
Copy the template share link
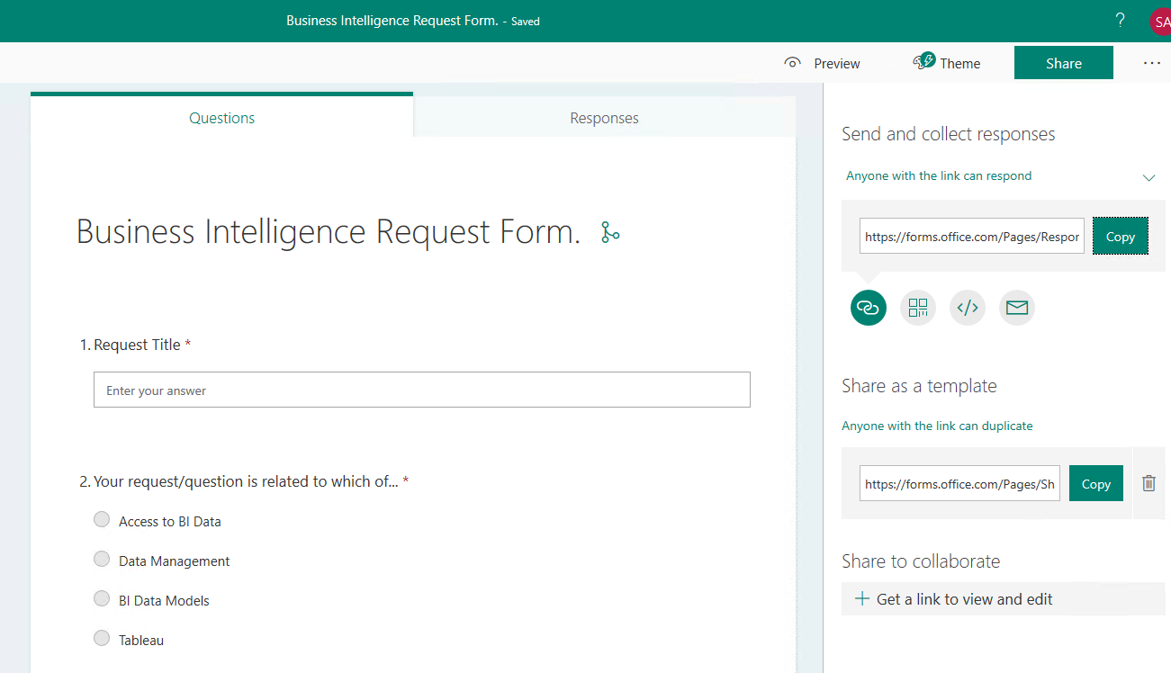click(1096, 484)
